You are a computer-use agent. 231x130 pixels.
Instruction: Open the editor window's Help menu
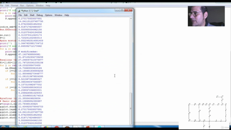tap(48, 5)
